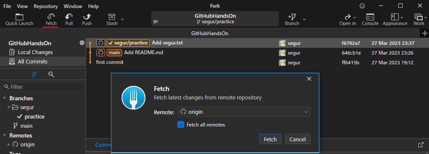Switch to the branches sidebar view icon
The image size is (429, 154).
click(x=34, y=74)
